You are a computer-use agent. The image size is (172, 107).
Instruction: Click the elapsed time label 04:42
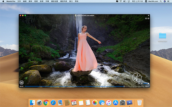pyautogui.click(x=21, y=86)
